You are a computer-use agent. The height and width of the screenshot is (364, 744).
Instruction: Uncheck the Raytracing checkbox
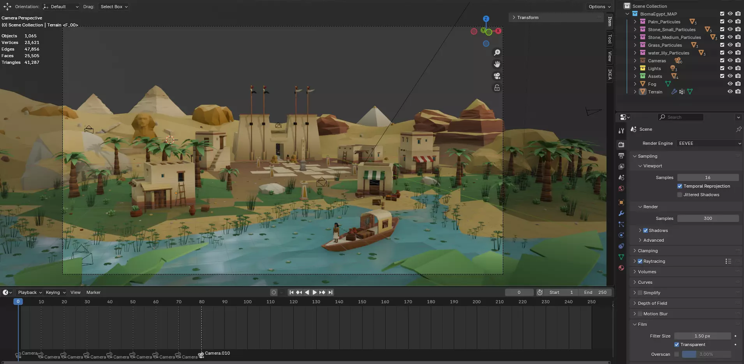pos(640,261)
